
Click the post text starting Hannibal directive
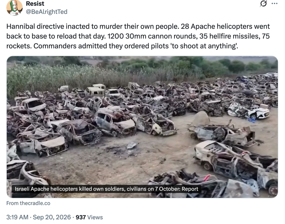[138, 36]
